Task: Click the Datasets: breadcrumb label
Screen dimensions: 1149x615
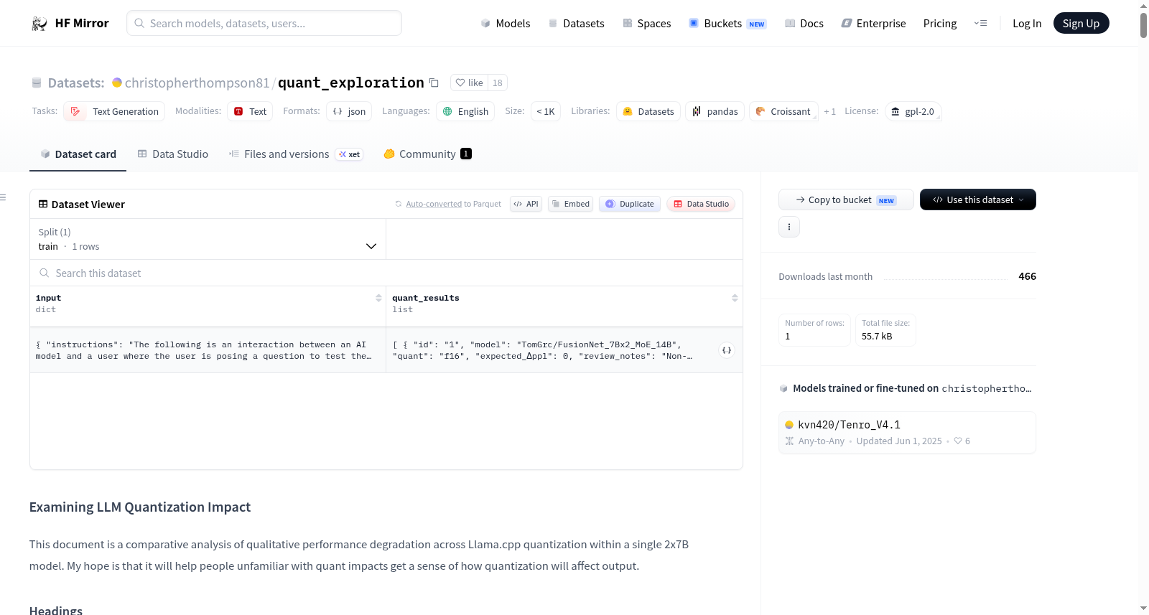Action: pos(76,83)
